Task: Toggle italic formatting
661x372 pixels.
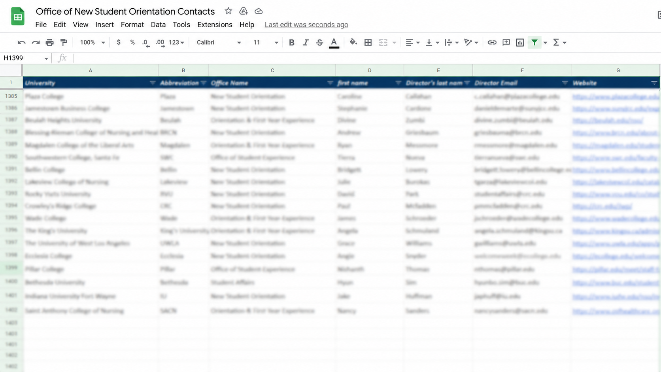Action: (x=306, y=42)
